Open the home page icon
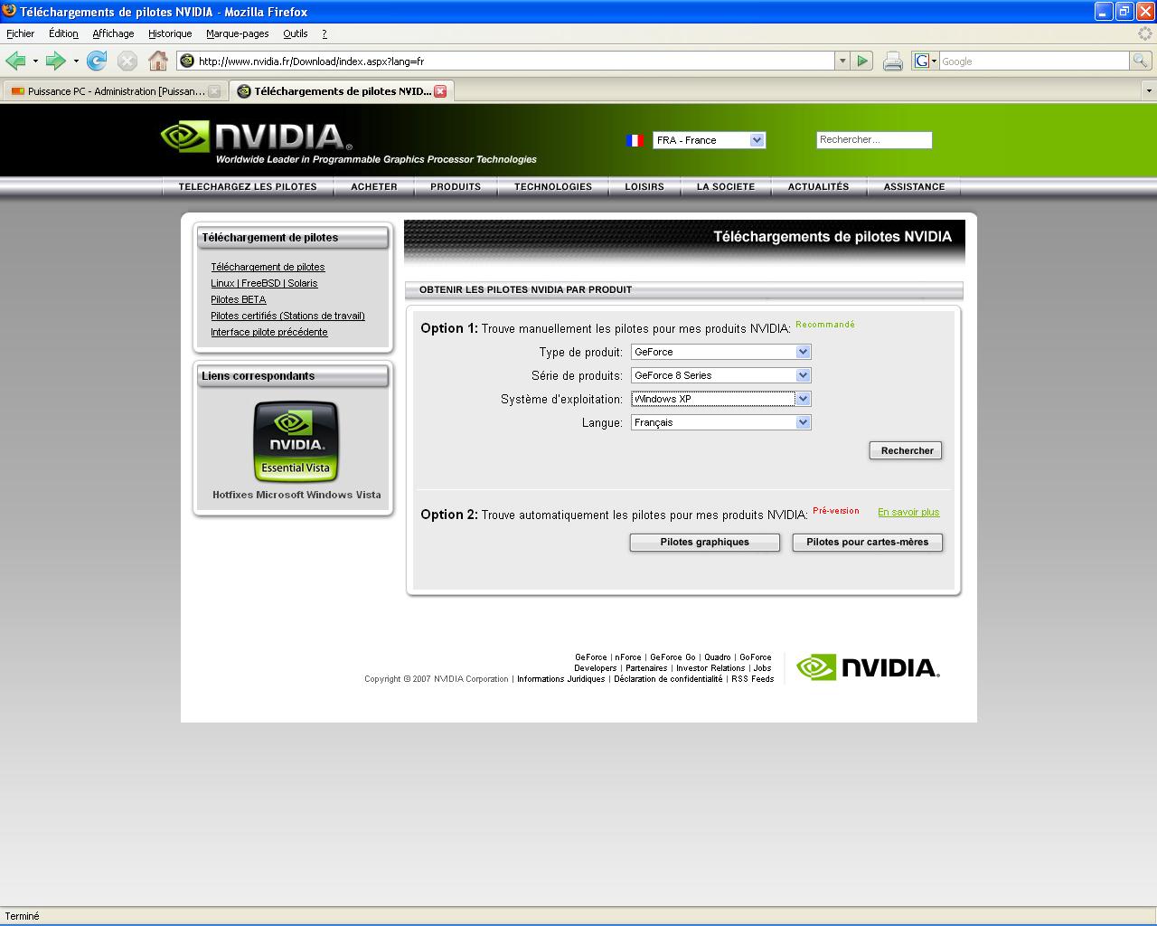This screenshot has height=926, width=1157. 158,61
